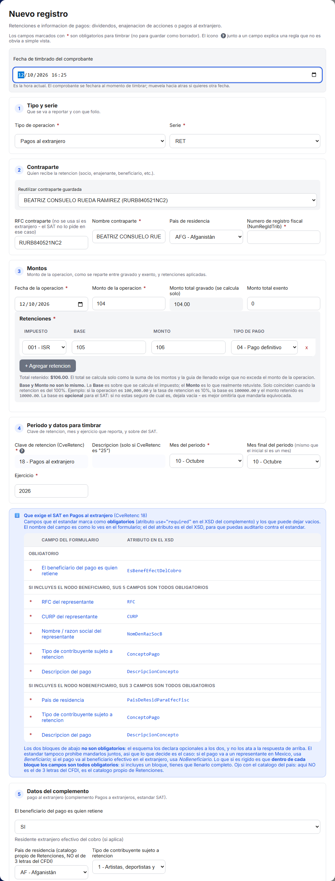
Task: Click the Nombre contraparte input field
Action: click(129, 236)
